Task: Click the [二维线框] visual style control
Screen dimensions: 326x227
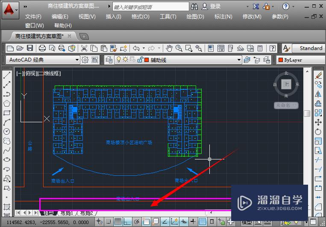Action: click(x=49, y=74)
